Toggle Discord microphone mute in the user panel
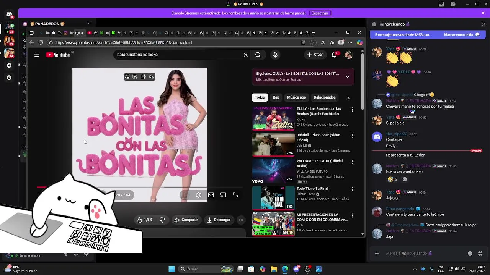 pyautogui.click(x=66, y=254)
